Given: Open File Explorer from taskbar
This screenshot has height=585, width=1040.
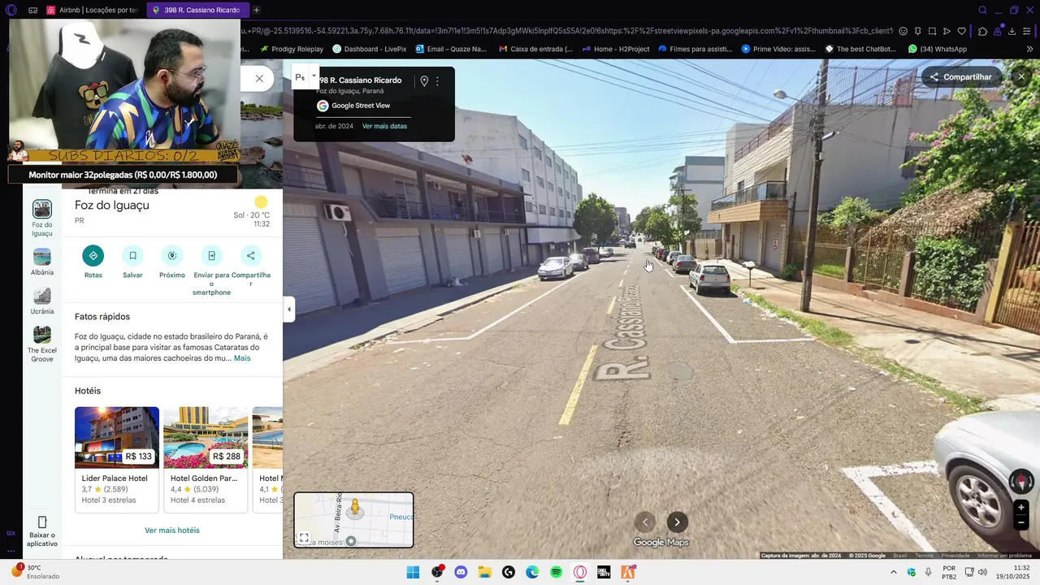Looking at the screenshot, I should click(484, 572).
